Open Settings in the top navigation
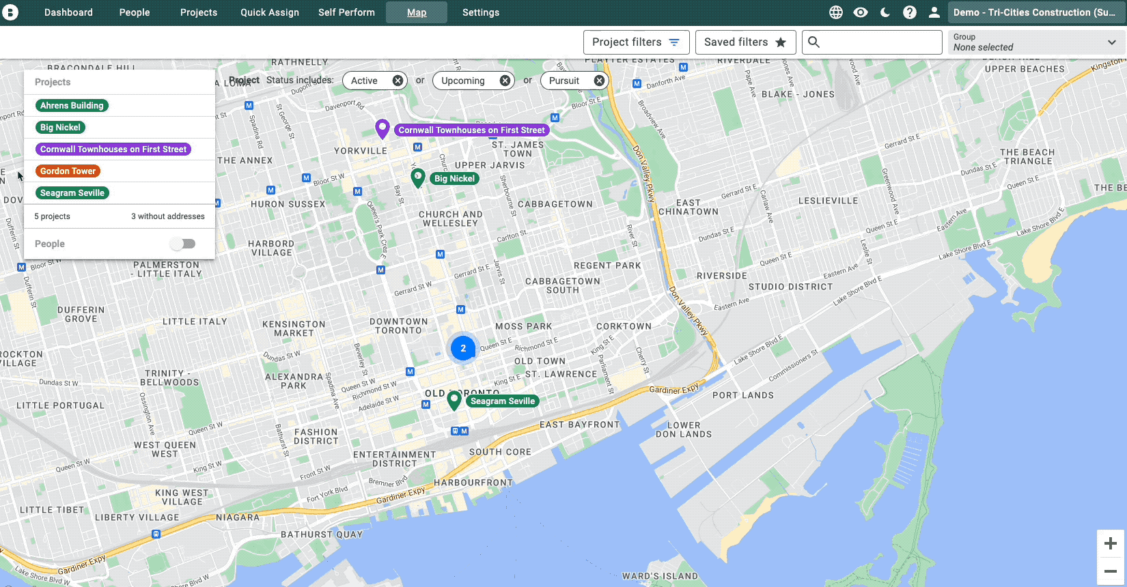1127x587 pixels. click(x=481, y=12)
